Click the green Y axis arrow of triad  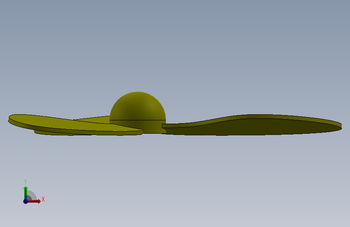click(x=26, y=192)
